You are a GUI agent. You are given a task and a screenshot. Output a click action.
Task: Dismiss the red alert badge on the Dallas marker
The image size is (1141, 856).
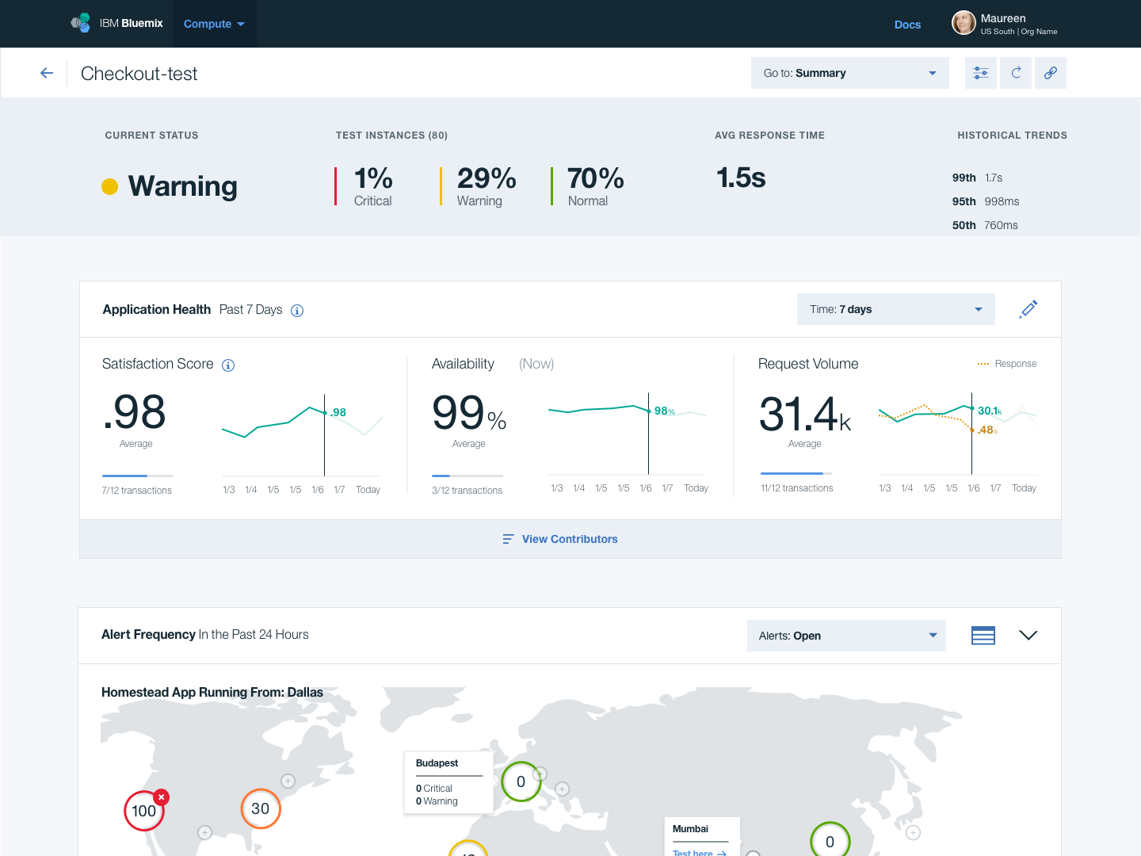pyautogui.click(x=161, y=797)
